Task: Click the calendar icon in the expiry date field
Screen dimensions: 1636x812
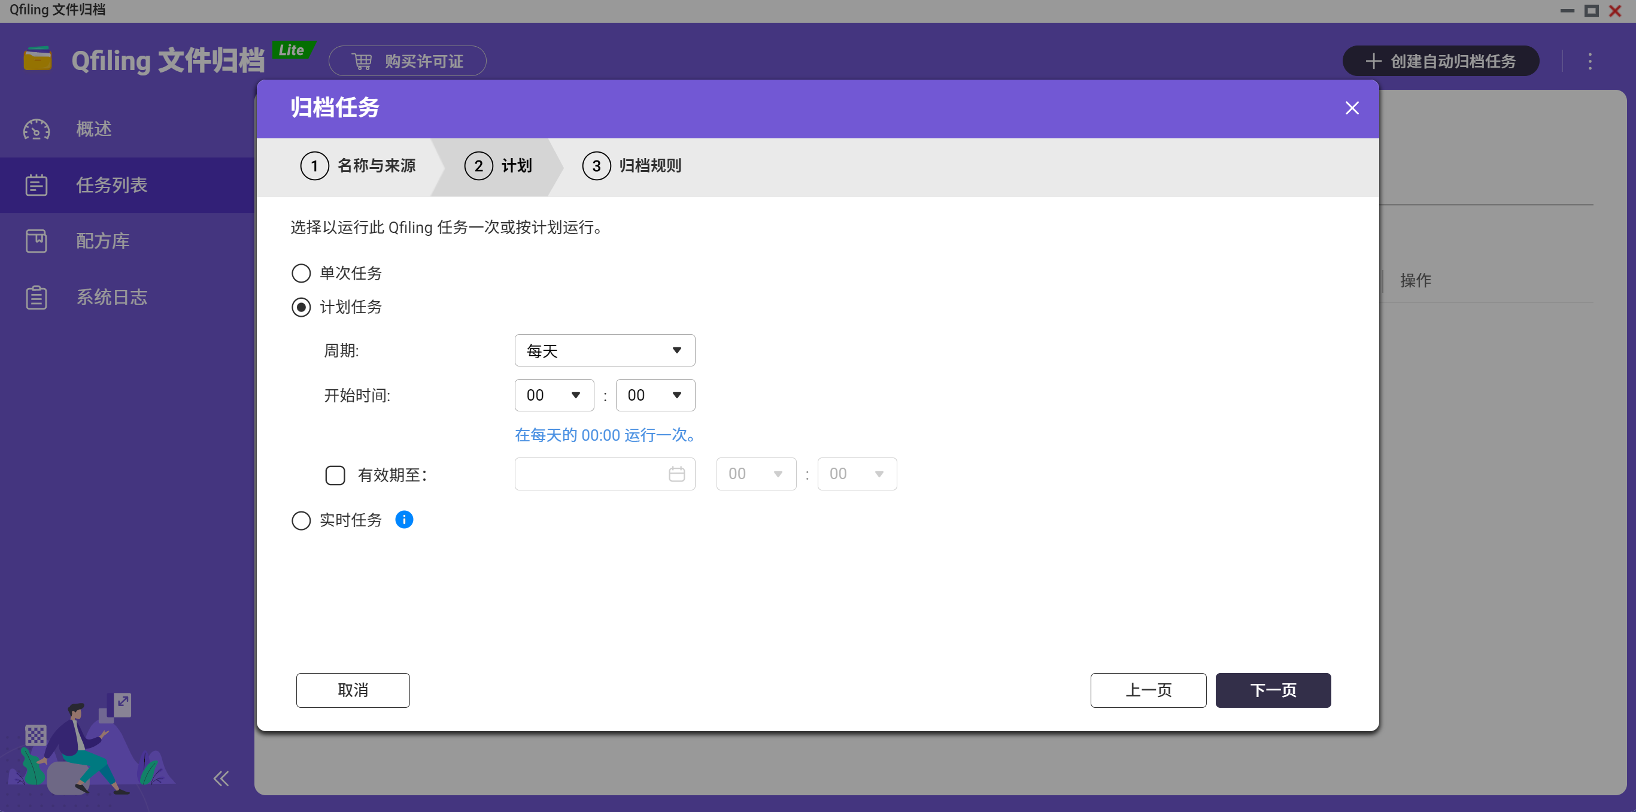Action: [676, 474]
